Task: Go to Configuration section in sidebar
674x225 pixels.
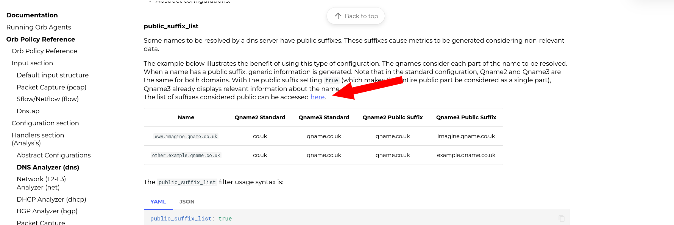Action: (45, 123)
